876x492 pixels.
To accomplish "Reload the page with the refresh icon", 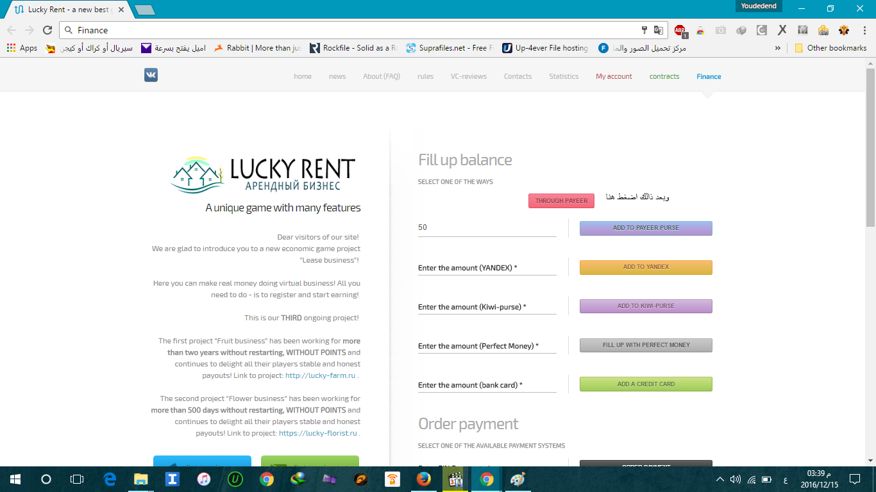I will pos(47,30).
